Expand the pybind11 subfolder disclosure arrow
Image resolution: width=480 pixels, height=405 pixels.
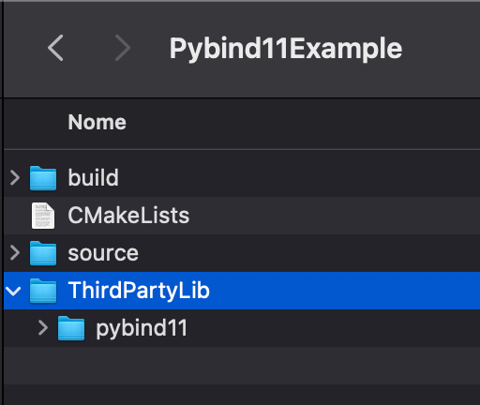[43, 328]
